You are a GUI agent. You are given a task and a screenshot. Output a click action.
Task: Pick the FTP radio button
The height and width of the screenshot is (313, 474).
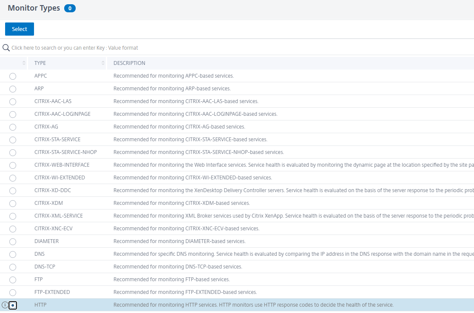pyautogui.click(x=13, y=279)
